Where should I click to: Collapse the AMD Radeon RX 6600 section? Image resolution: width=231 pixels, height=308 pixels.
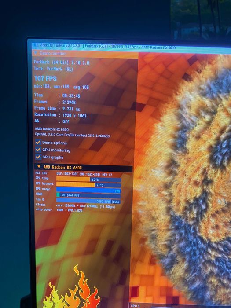coord(39,167)
